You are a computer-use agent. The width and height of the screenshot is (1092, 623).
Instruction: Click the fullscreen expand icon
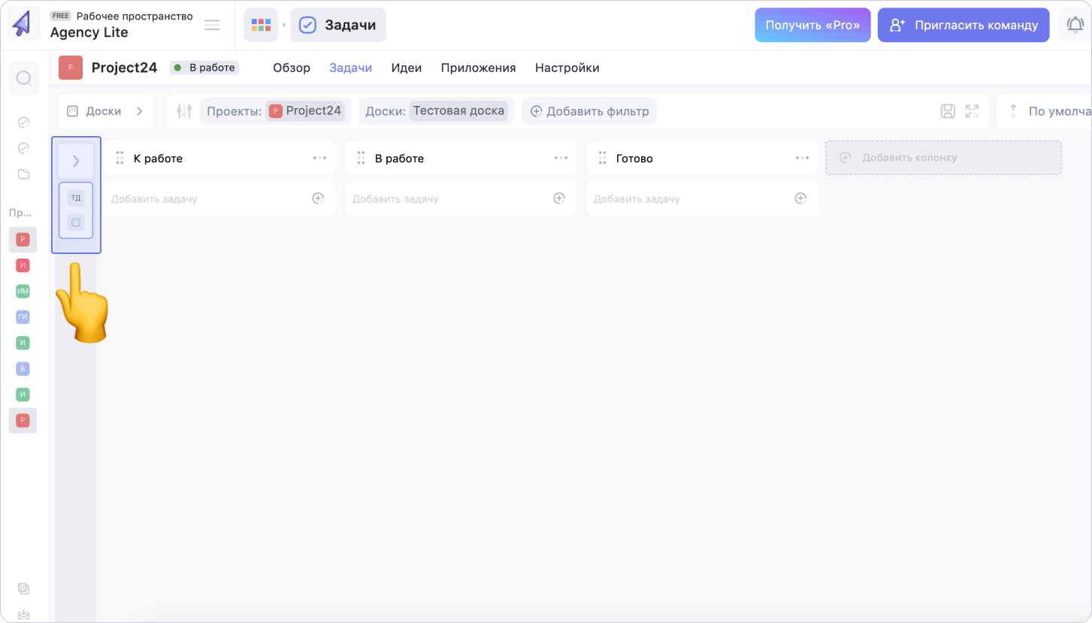coord(972,111)
